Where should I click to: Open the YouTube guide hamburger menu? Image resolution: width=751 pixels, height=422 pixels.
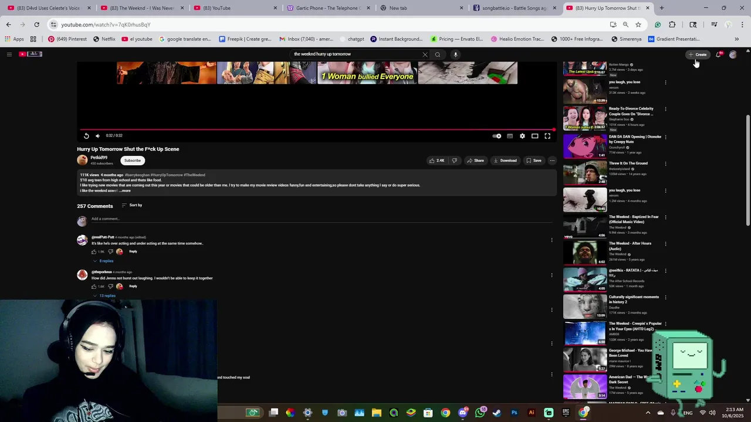click(9, 55)
